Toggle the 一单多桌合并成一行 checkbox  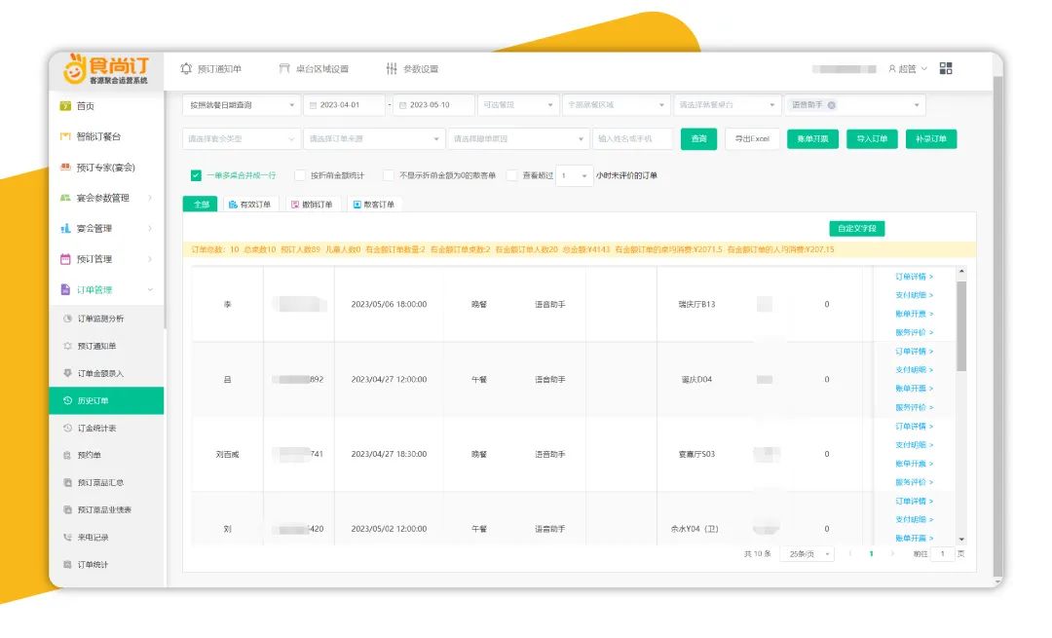point(196,175)
